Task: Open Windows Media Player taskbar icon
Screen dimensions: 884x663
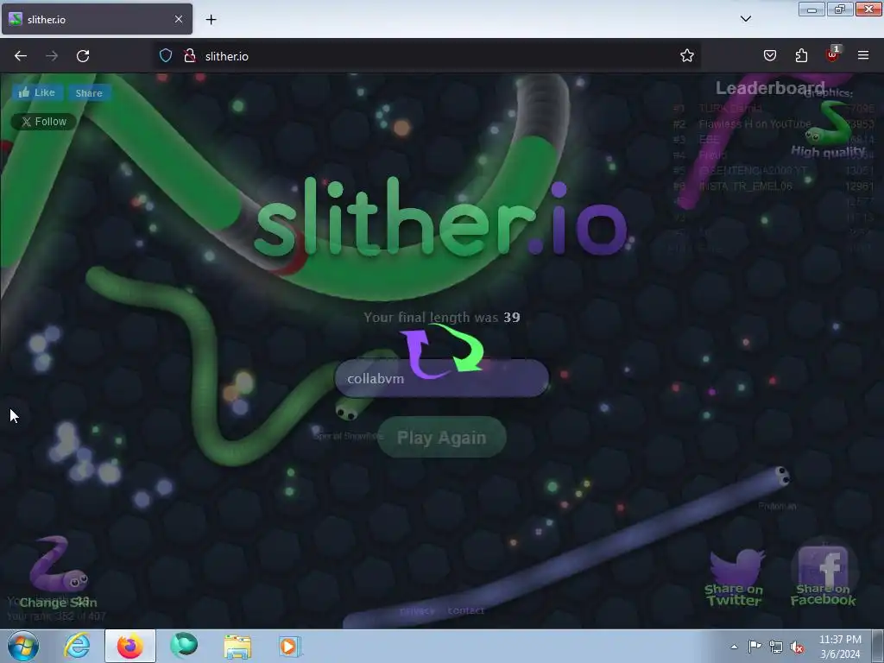Action: click(290, 647)
